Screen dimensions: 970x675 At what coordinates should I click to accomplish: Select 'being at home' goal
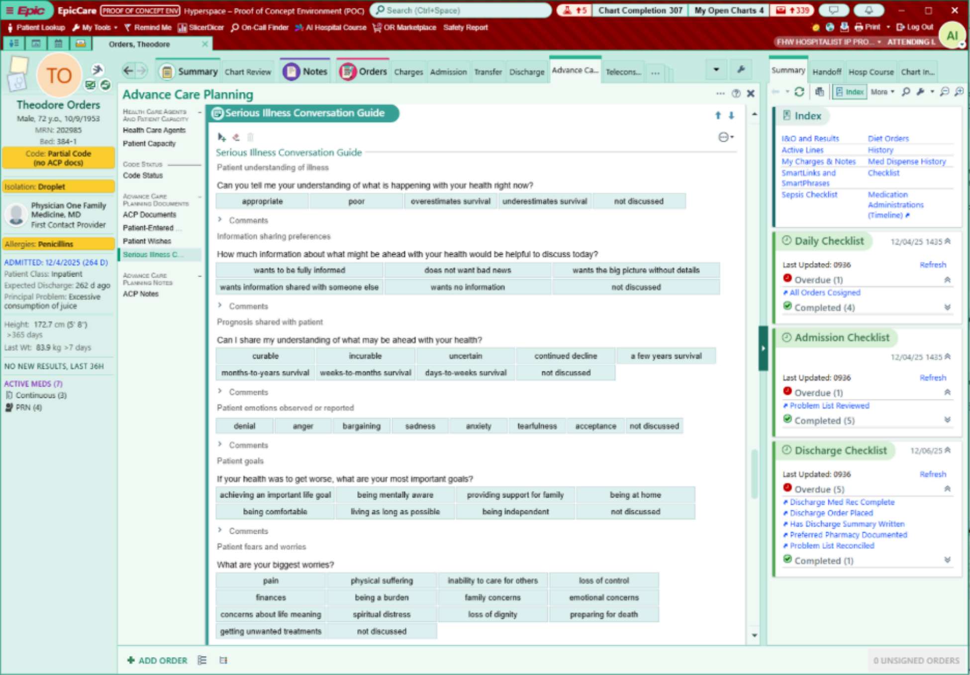(x=635, y=495)
